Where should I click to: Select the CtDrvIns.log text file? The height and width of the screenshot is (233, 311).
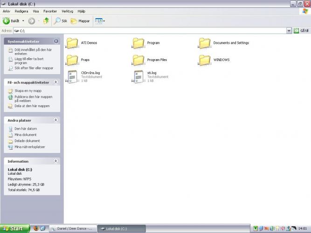coord(72,76)
